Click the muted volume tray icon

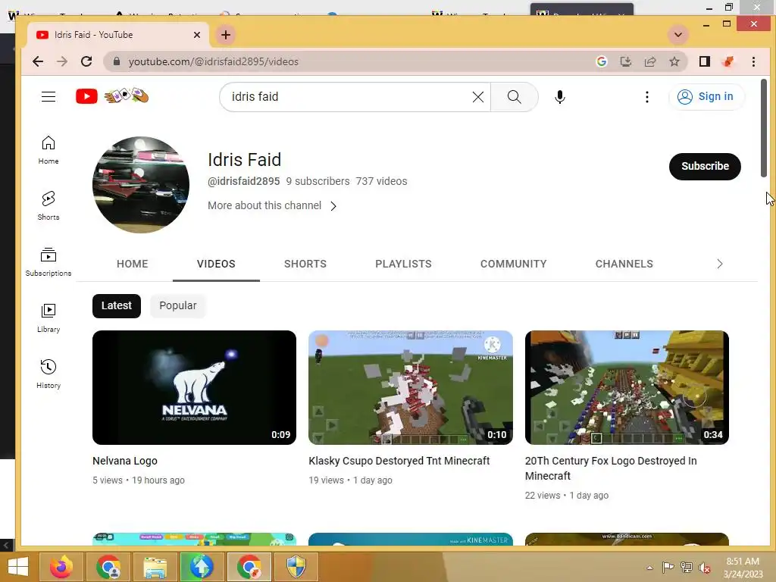(704, 568)
